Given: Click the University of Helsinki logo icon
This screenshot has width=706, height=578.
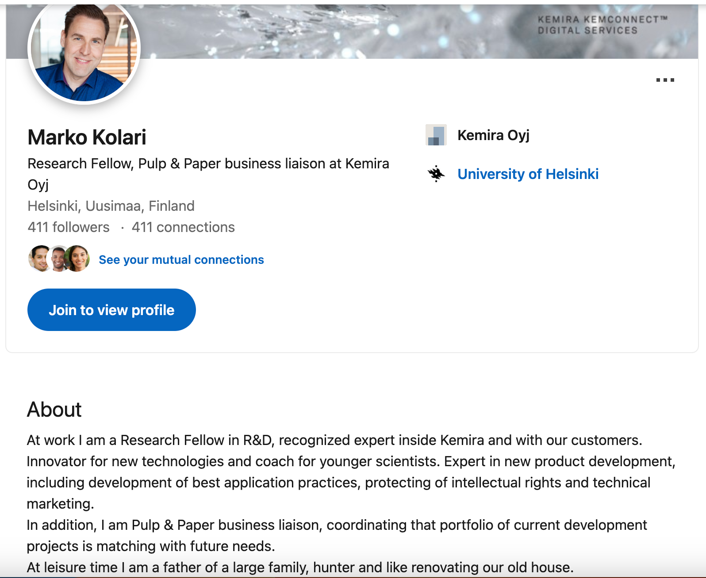Looking at the screenshot, I should (x=436, y=174).
